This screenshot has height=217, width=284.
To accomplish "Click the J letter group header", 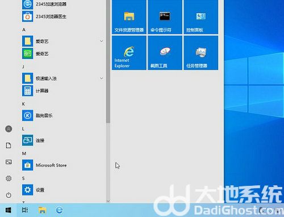I will pos(23,67).
